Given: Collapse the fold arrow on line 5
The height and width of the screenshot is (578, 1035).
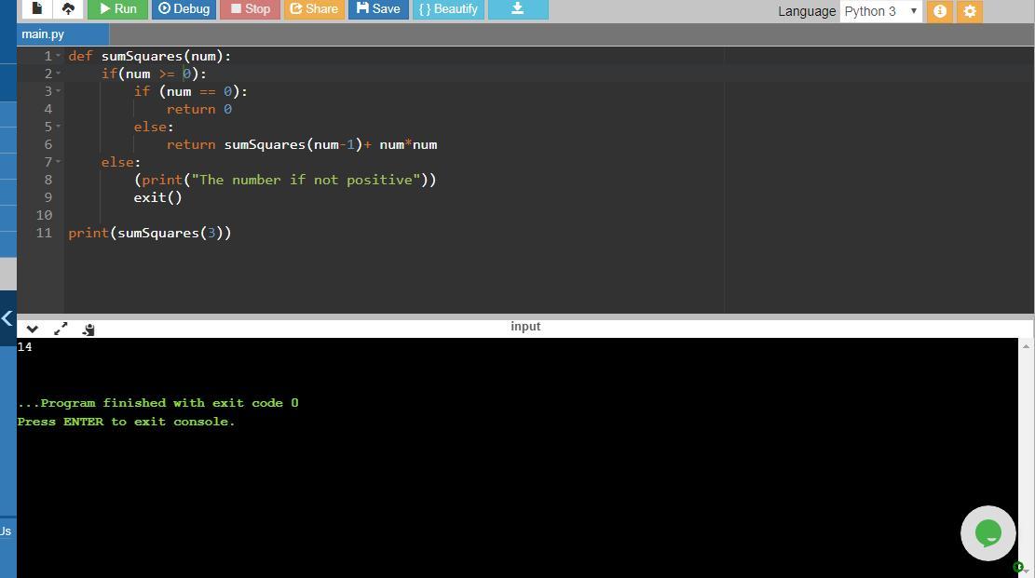Looking at the screenshot, I should tap(58, 127).
